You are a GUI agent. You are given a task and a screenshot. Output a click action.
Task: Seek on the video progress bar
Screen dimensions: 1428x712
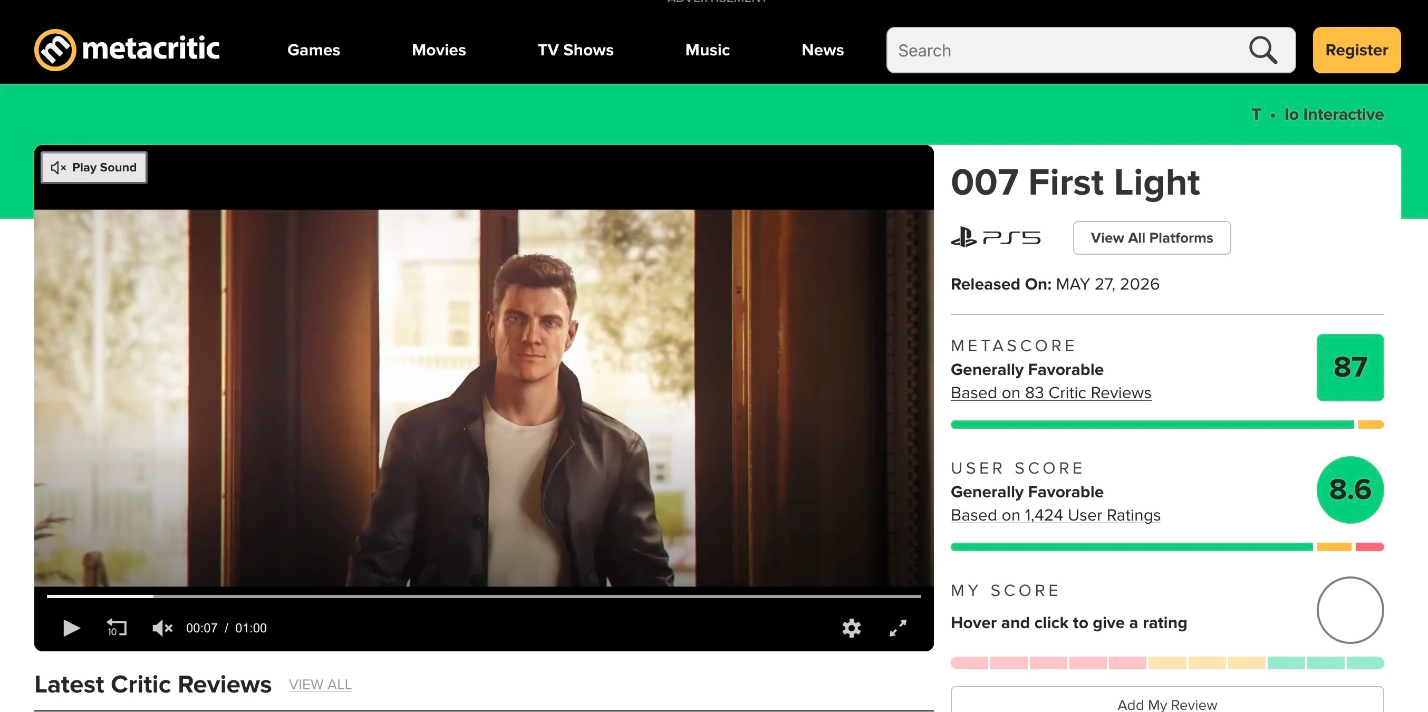point(484,596)
